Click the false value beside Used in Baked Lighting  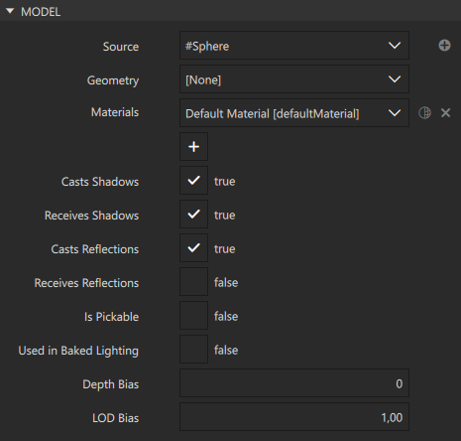point(226,350)
